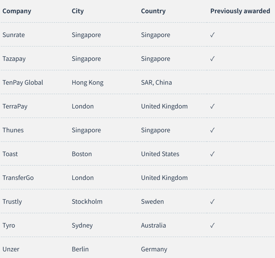Screen dimensions: 275x258
Task: Select the Hong Kong city cell
Action: click(x=88, y=83)
